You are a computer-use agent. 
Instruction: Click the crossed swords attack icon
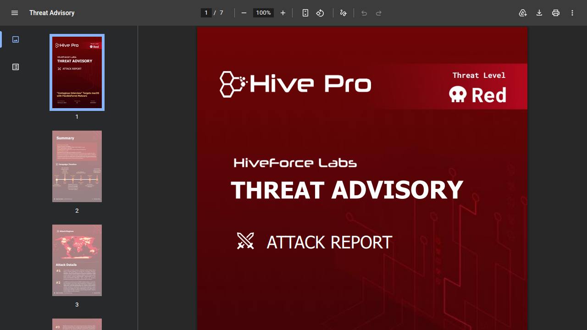[x=245, y=241]
